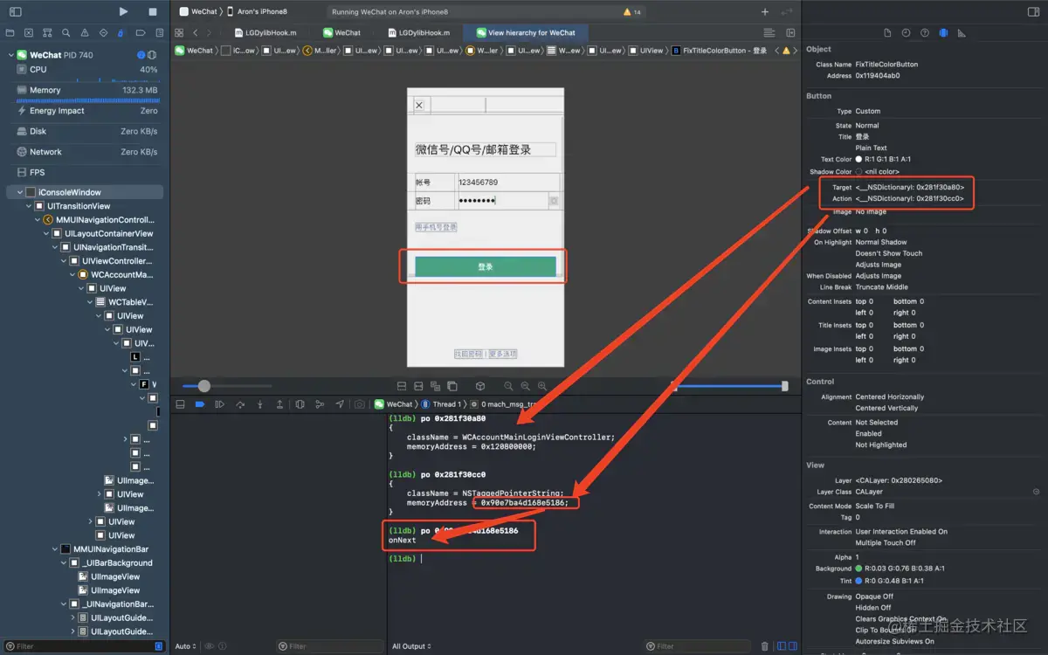
Task: Run the app with the Play button
Action: [123, 12]
